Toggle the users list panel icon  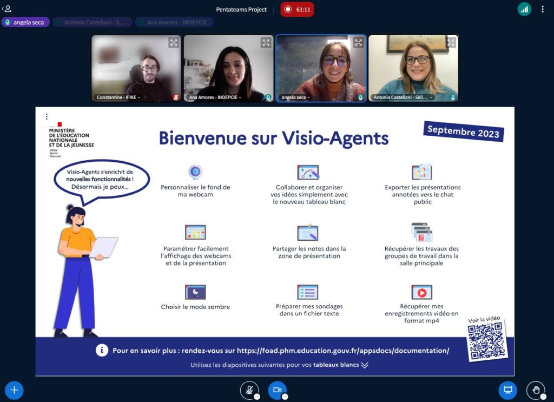[7, 9]
